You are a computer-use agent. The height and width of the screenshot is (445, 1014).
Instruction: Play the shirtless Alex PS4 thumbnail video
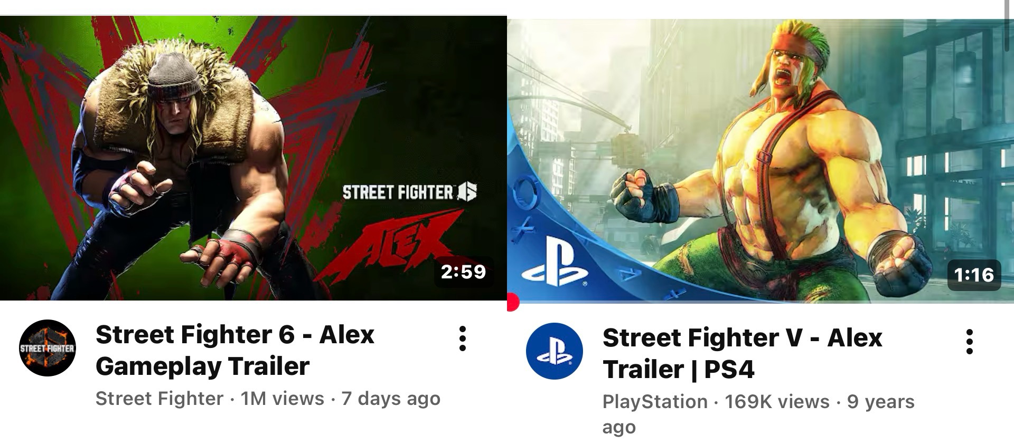tap(760, 161)
